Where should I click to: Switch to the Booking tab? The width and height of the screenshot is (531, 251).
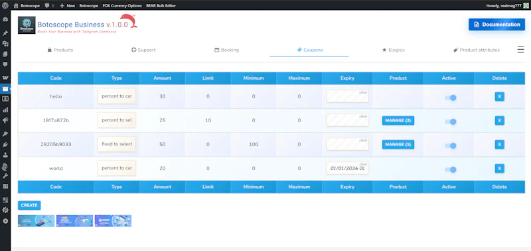coord(226,50)
